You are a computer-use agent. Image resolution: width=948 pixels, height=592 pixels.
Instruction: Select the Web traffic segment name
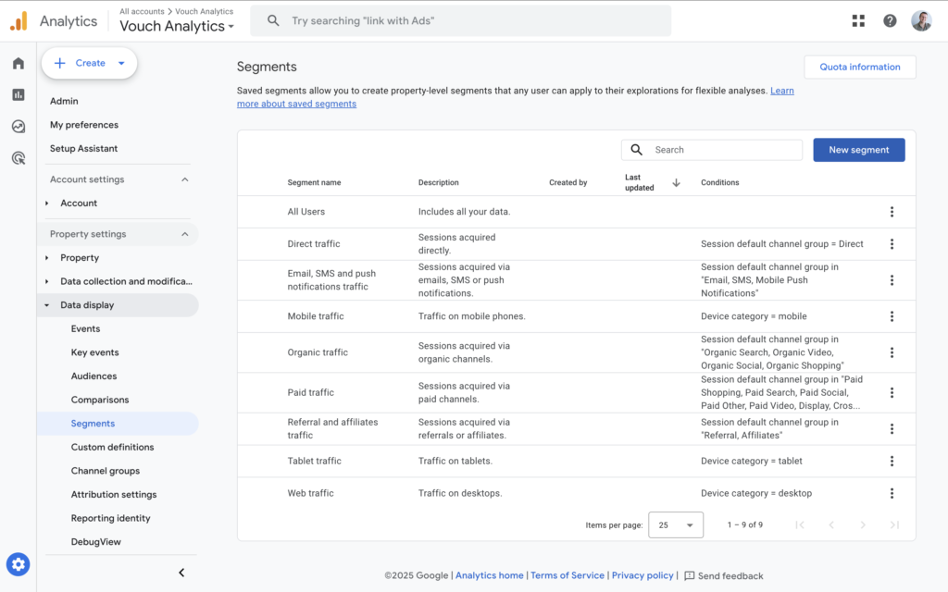(310, 494)
